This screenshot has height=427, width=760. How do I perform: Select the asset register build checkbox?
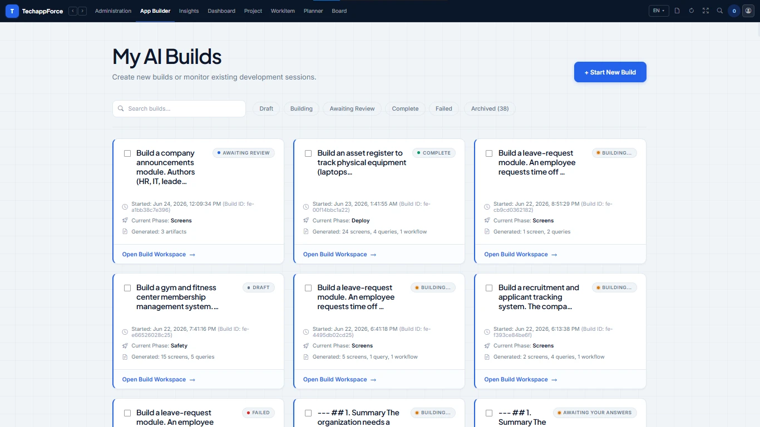pyautogui.click(x=308, y=153)
